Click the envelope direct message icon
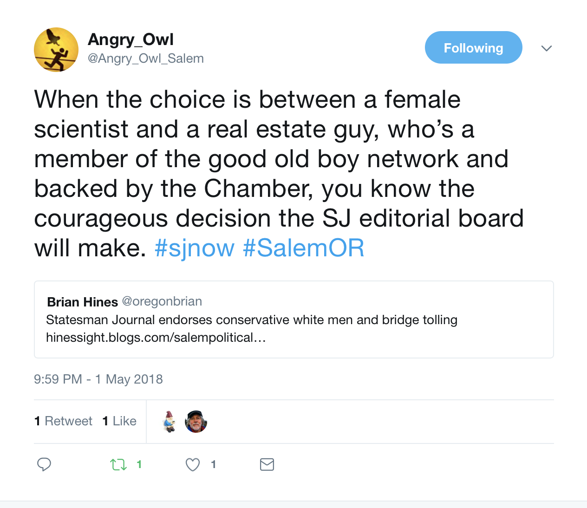Screen dimensions: 587x508 pyautogui.click(x=267, y=464)
